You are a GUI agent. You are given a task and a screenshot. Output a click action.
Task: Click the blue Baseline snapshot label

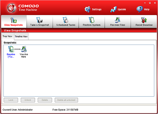pyautogui.click(x=11, y=55)
